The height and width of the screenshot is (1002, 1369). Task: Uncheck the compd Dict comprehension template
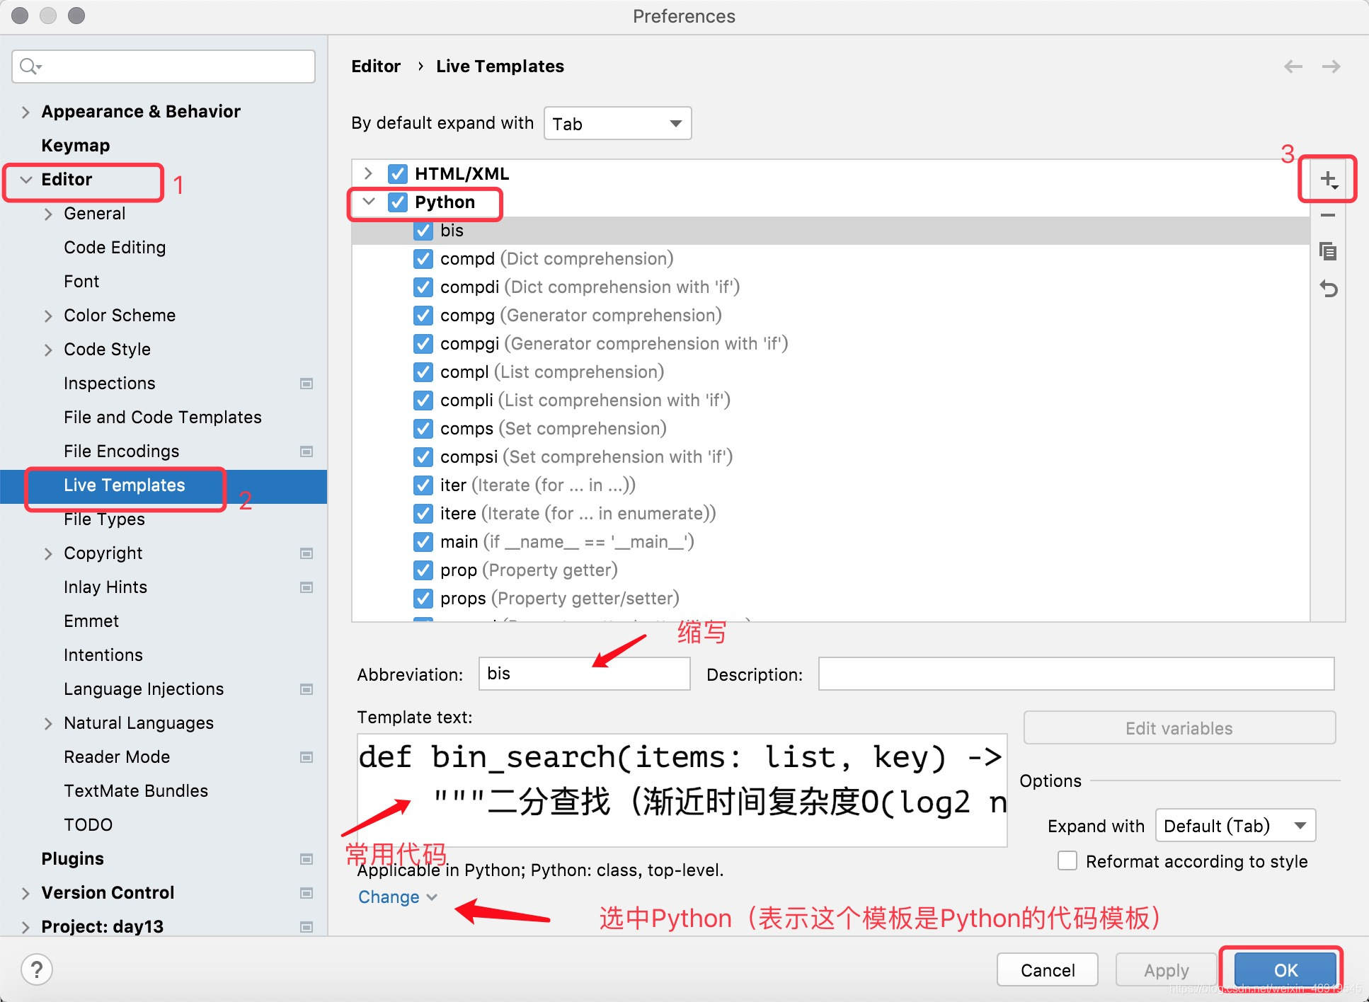pos(423,259)
